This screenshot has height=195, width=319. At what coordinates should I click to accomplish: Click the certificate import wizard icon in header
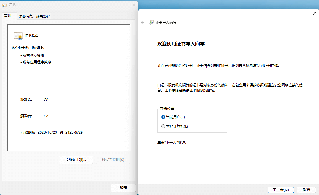[x=151, y=22]
